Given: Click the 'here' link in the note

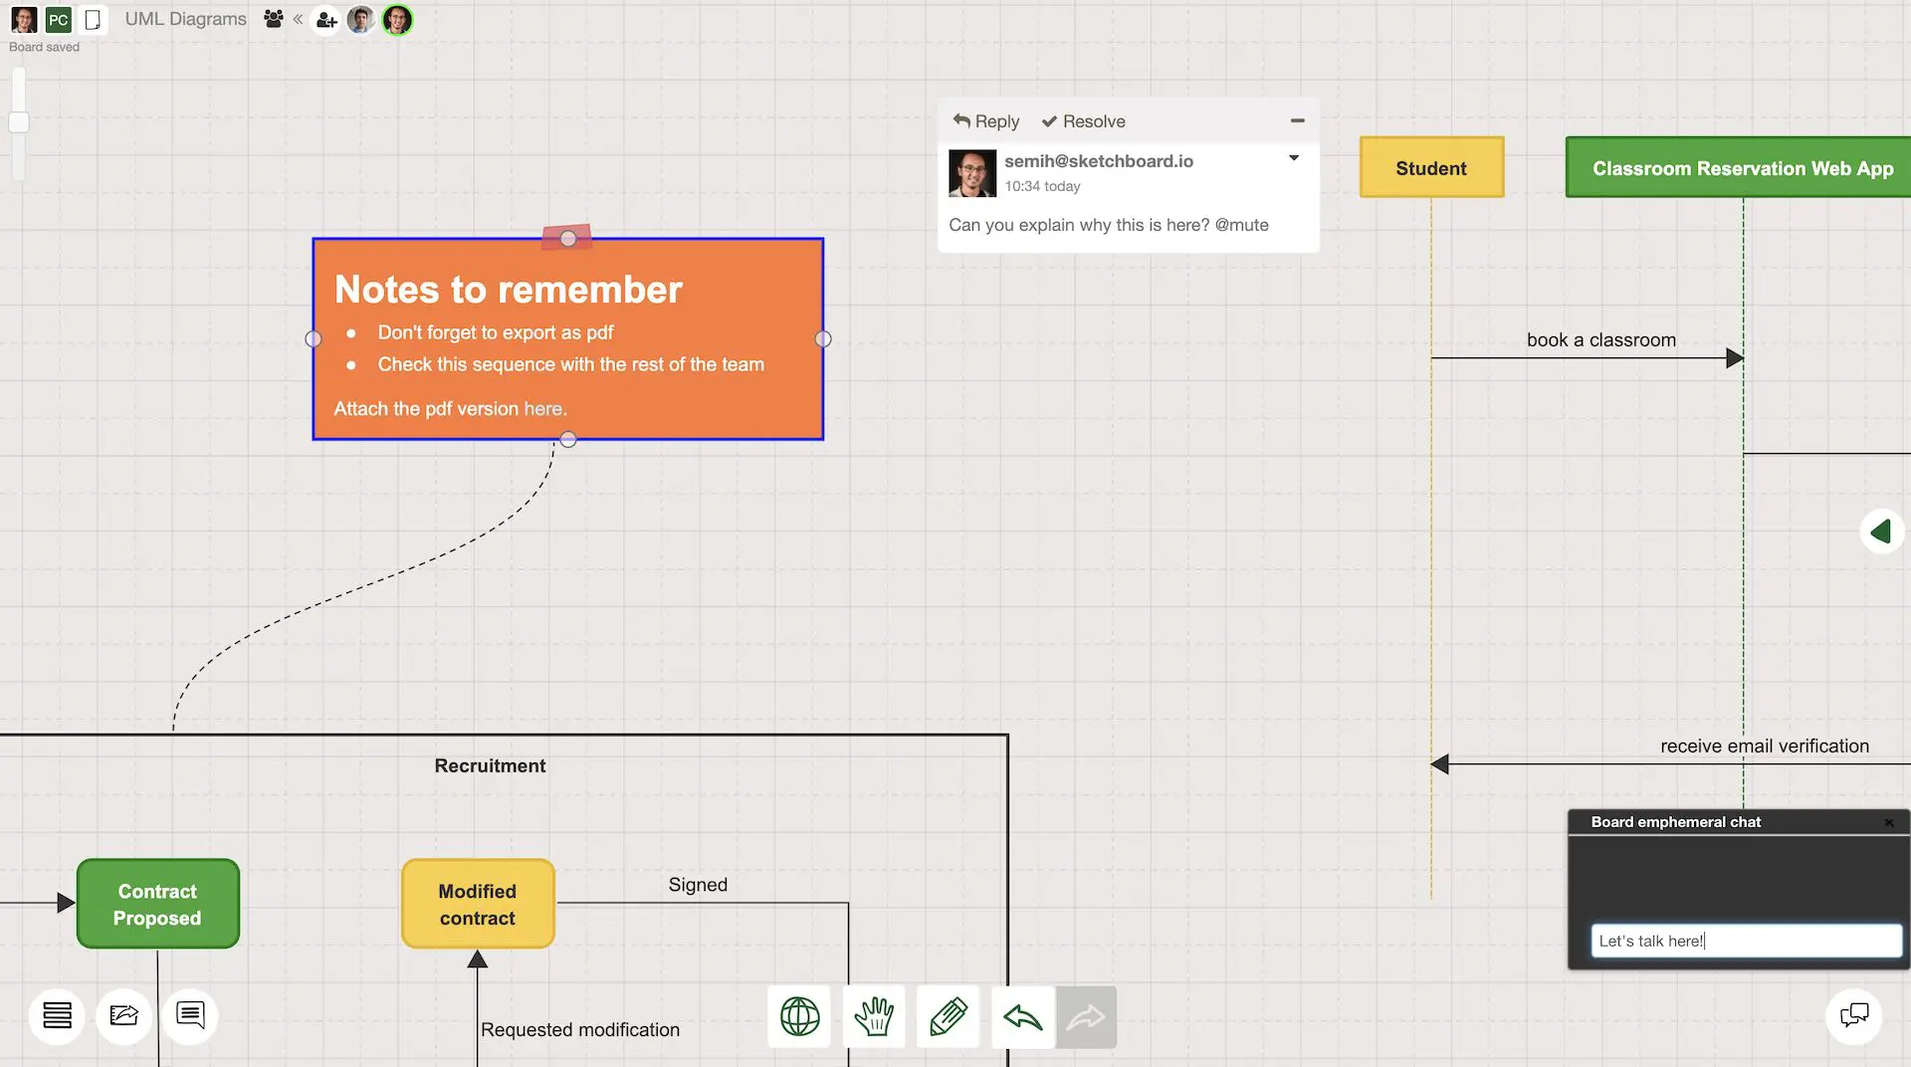Looking at the screenshot, I should tap(543, 408).
